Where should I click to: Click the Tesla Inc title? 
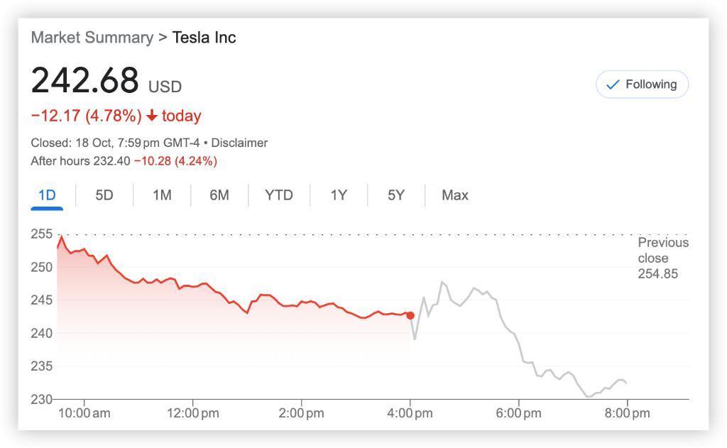coord(204,38)
